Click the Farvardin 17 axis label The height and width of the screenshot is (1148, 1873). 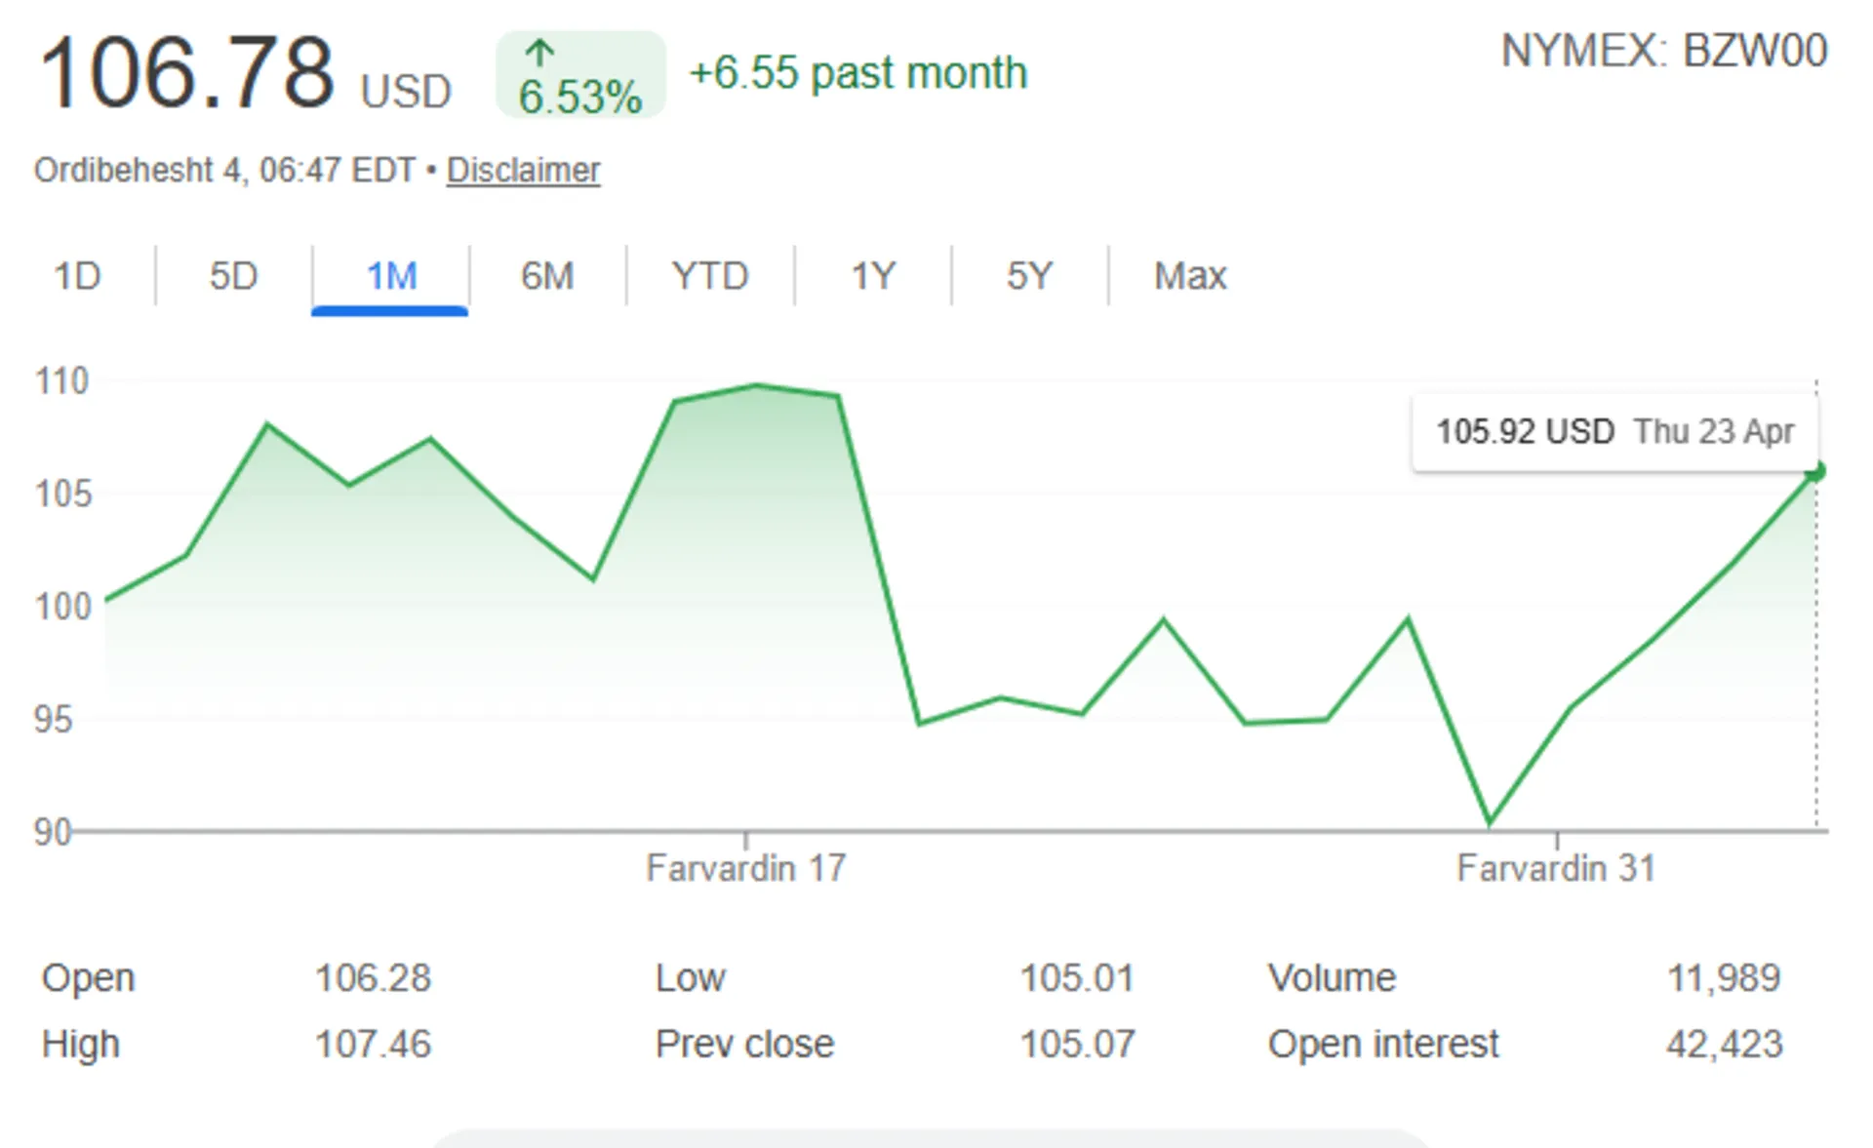click(746, 868)
